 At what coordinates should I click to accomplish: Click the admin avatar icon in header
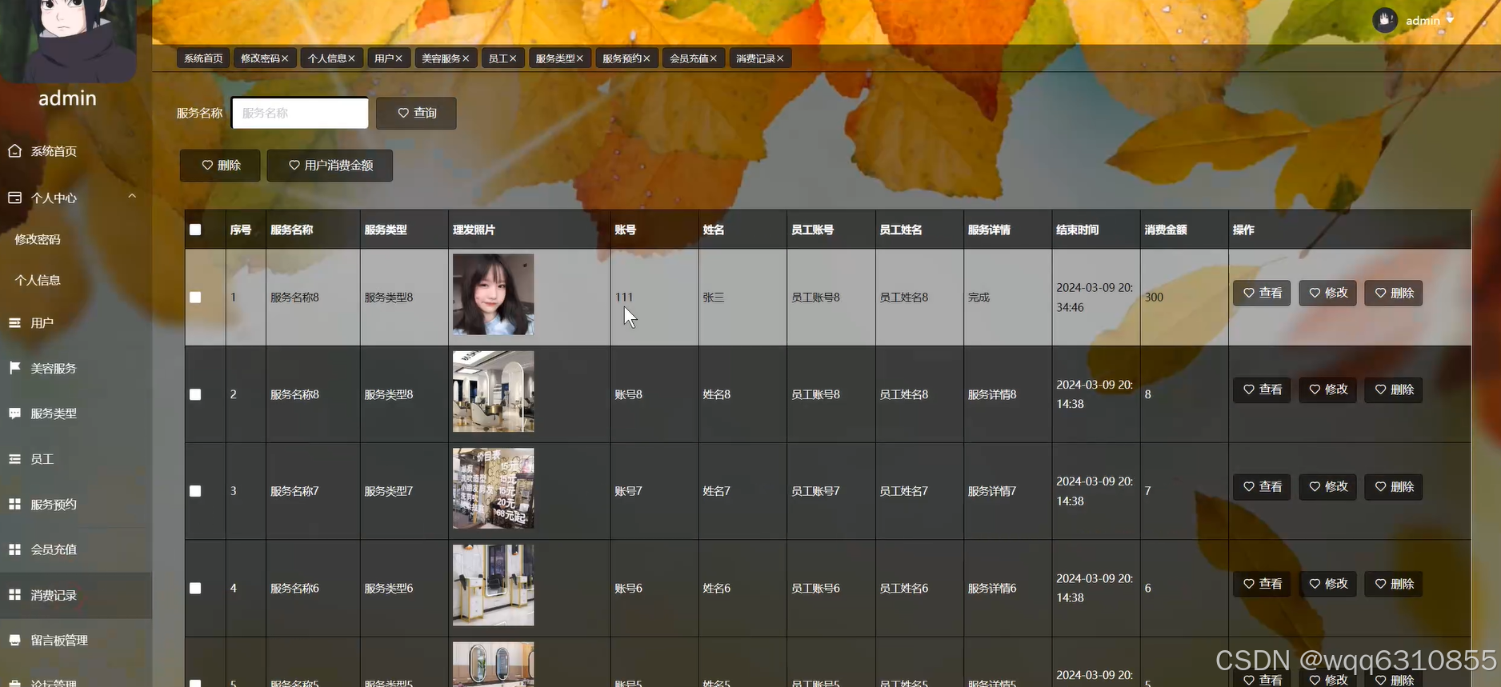(1385, 20)
